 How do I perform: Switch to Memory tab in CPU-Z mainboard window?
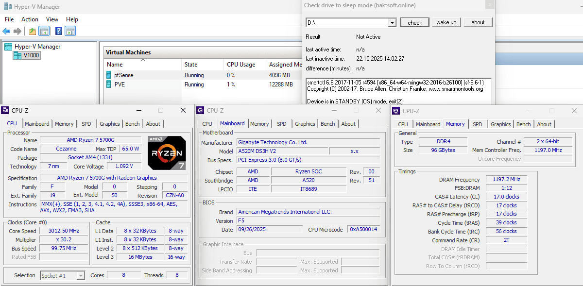pos(259,124)
